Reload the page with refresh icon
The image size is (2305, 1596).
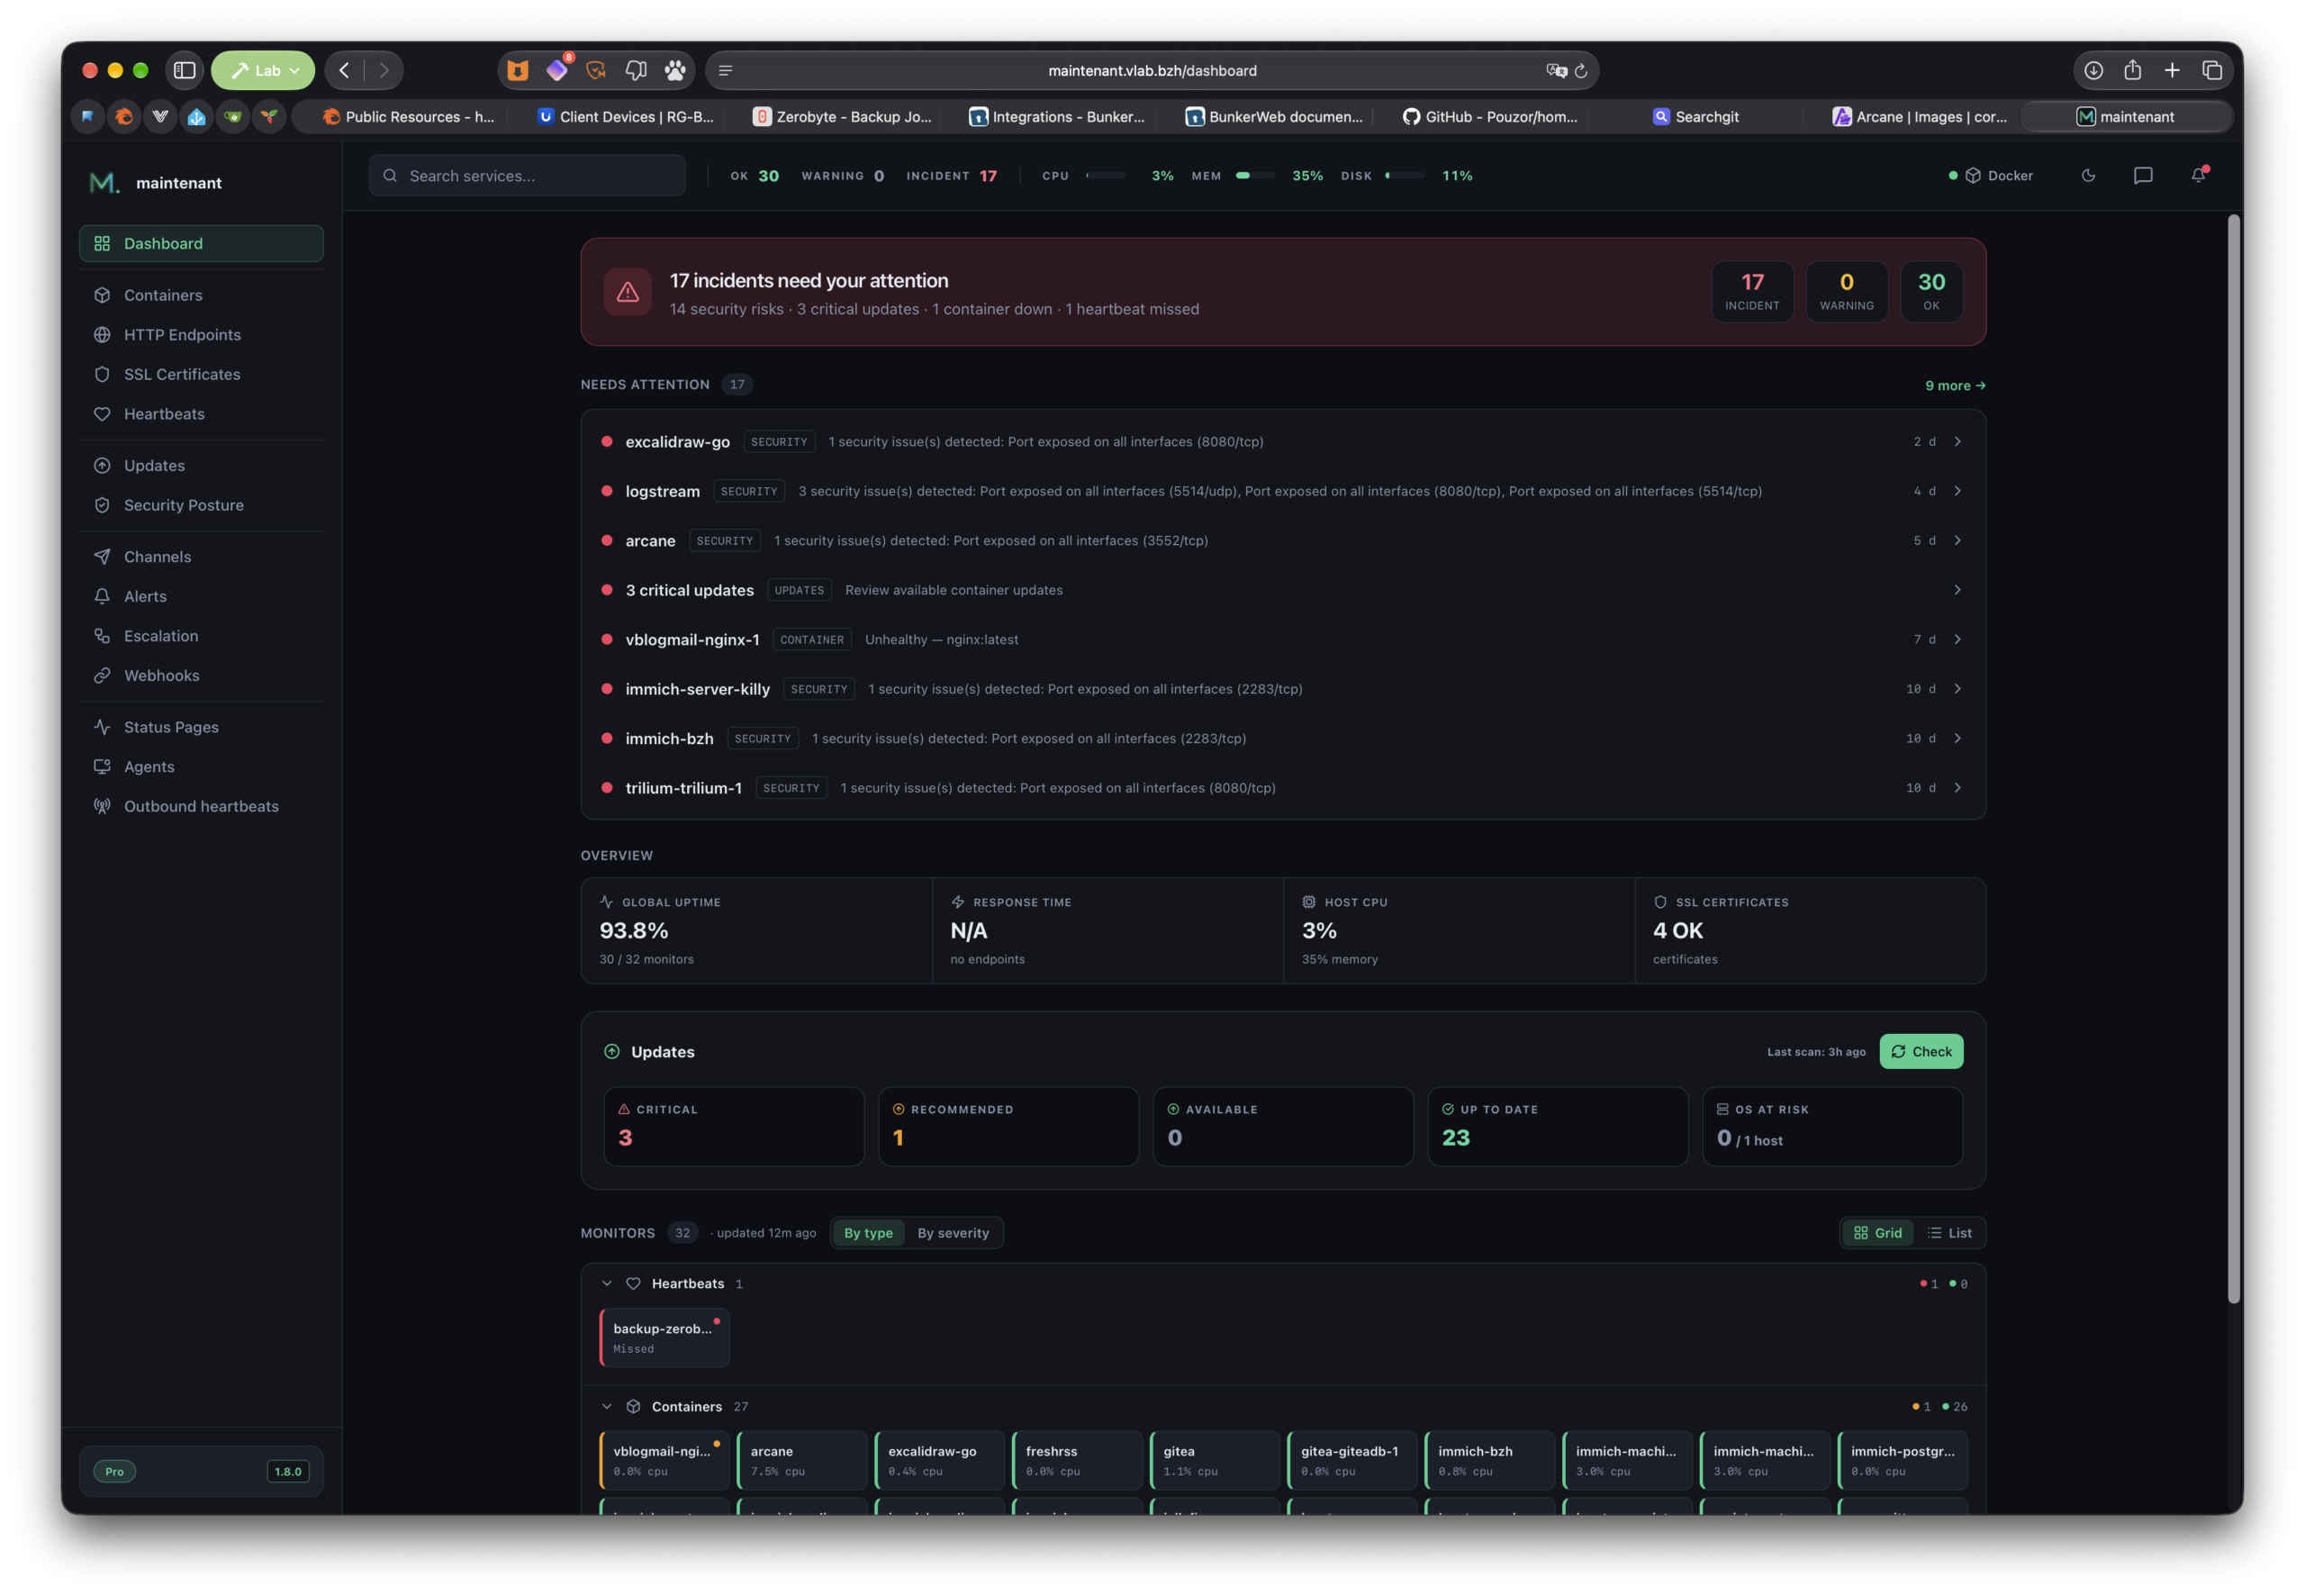pos(1580,71)
